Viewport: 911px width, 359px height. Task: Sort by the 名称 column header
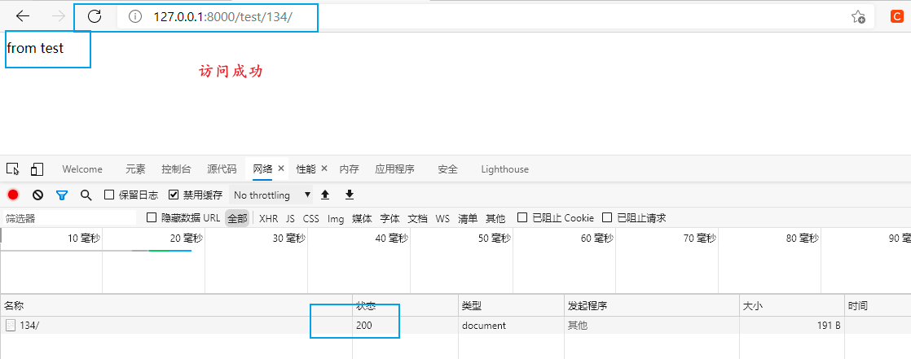click(177, 305)
